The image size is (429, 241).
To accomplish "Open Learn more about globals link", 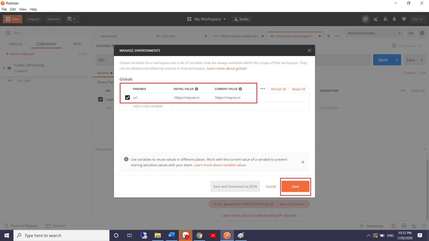I will (227, 68).
